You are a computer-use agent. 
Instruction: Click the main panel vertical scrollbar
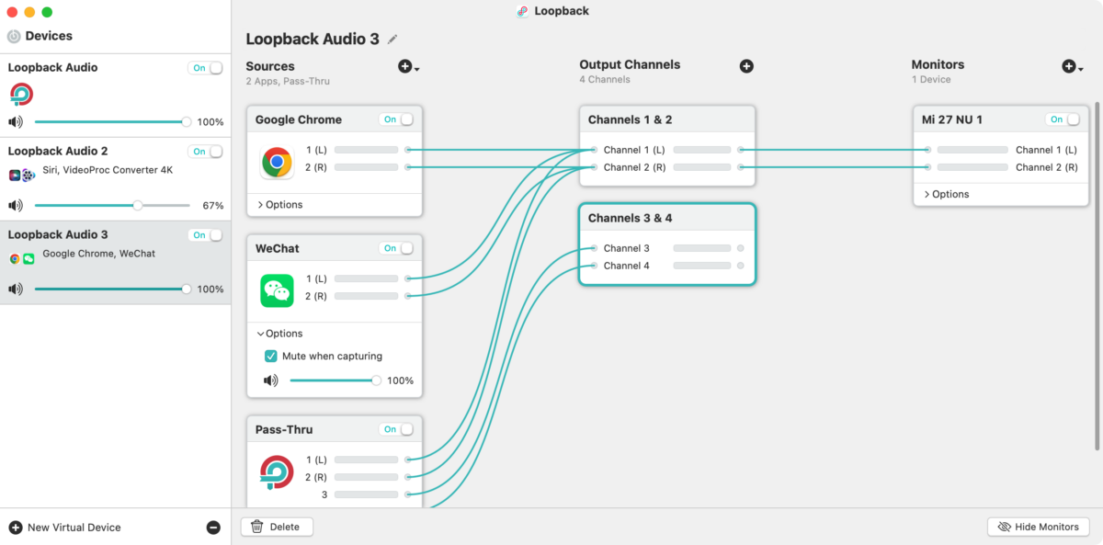(x=1097, y=276)
